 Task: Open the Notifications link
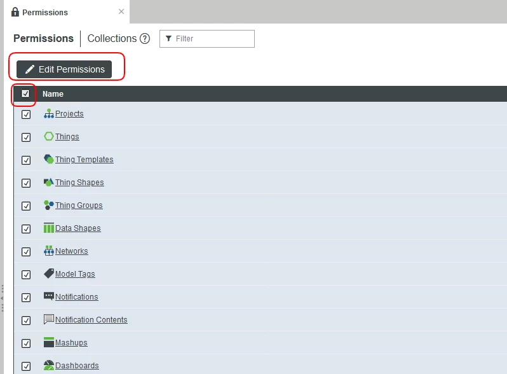[77, 296]
